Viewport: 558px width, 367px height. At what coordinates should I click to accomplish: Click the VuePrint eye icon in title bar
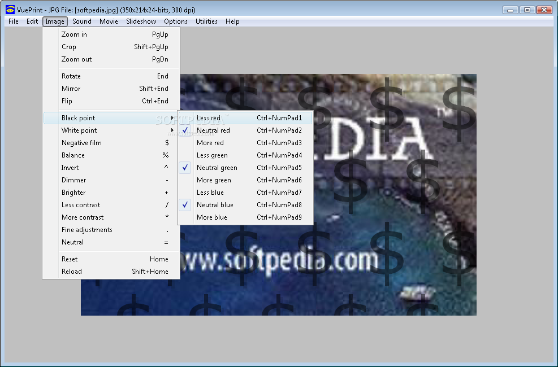[10, 10]
